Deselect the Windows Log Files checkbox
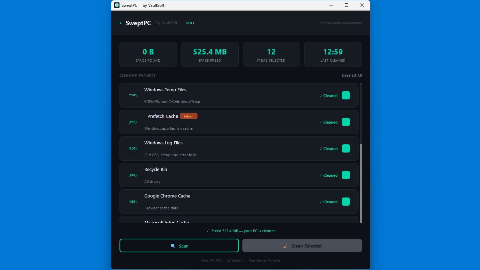This screenshot has width=480, height=270. point(346,148)
